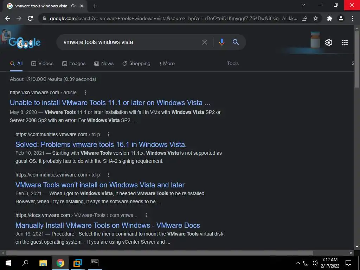The width and height of the screenshot is (360, 270).
Task: Open the Windows Start menu
Action: (8, 263)
